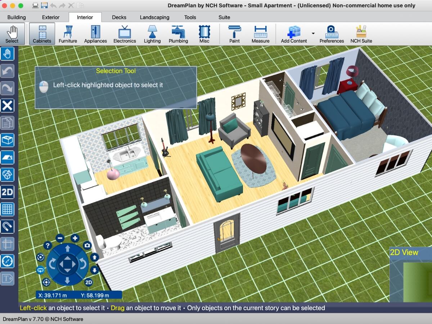Open Preferences

(x=332, y=34)
